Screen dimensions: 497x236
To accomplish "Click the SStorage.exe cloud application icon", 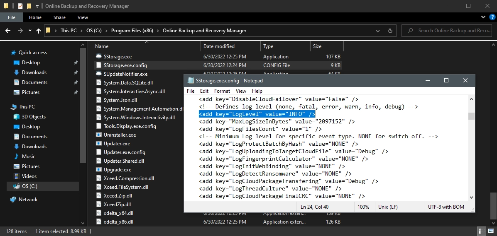I will coord(98,57).
